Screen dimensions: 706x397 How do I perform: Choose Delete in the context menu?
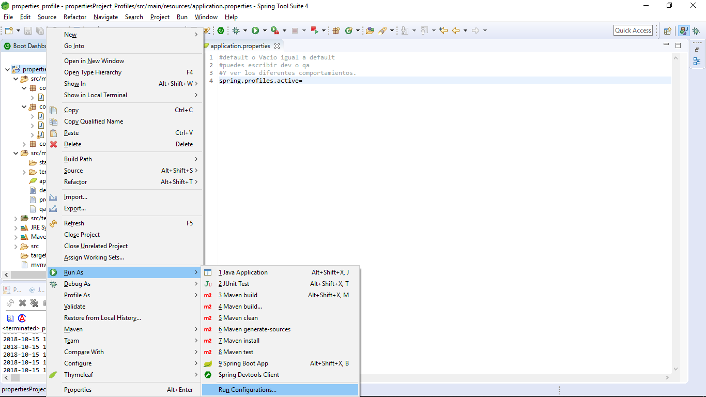pyautogui.click(x=124, y=144)
